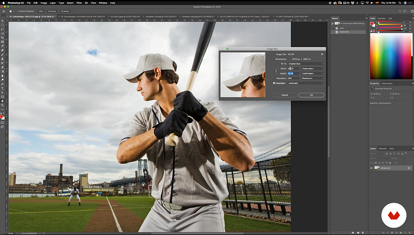Select the Eraser tool

[x=3, y=67]
